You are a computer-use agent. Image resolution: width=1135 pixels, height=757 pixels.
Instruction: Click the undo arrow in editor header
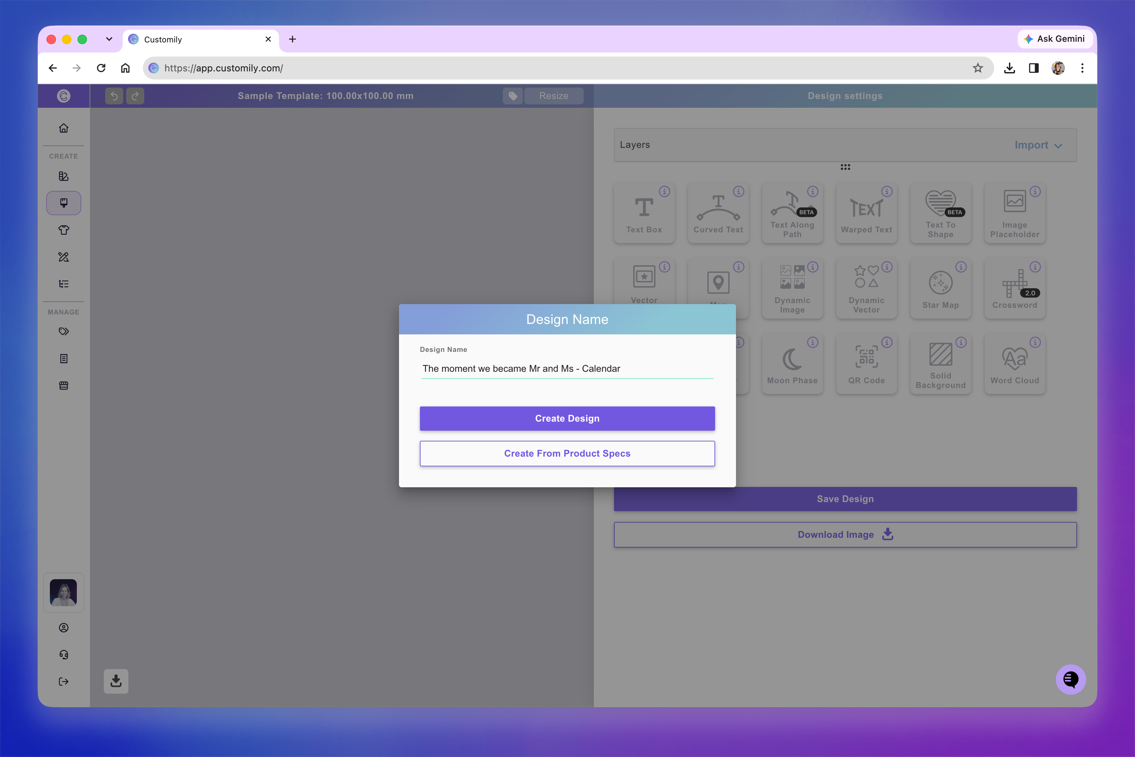pos(114,96)
